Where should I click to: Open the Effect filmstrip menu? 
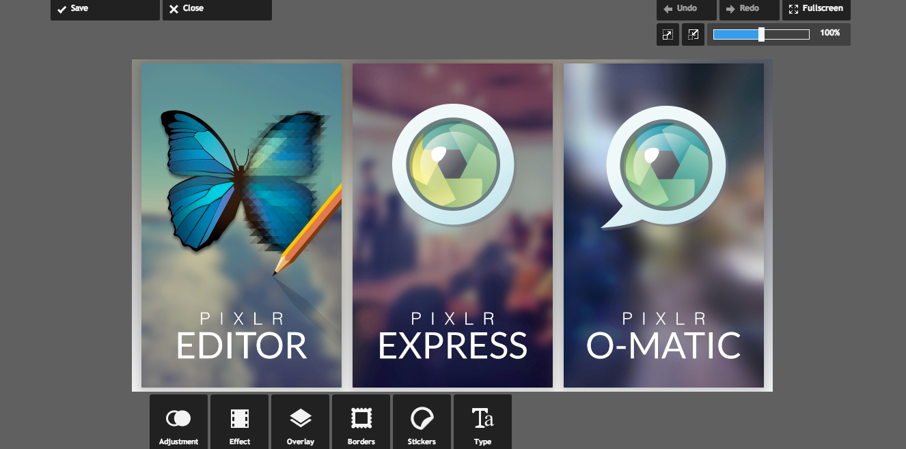239,422
